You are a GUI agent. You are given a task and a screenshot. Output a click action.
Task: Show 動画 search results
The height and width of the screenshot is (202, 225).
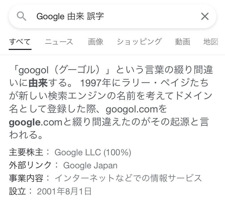coord(182,42)
